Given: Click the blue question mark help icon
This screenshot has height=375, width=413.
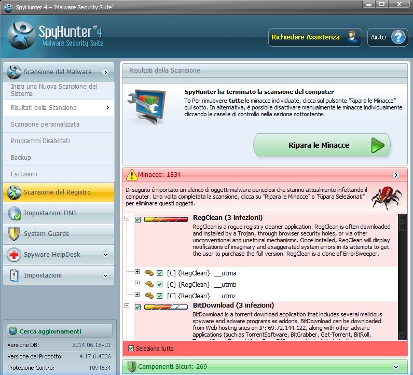Looking at the screenshot, I should (398, 37).
